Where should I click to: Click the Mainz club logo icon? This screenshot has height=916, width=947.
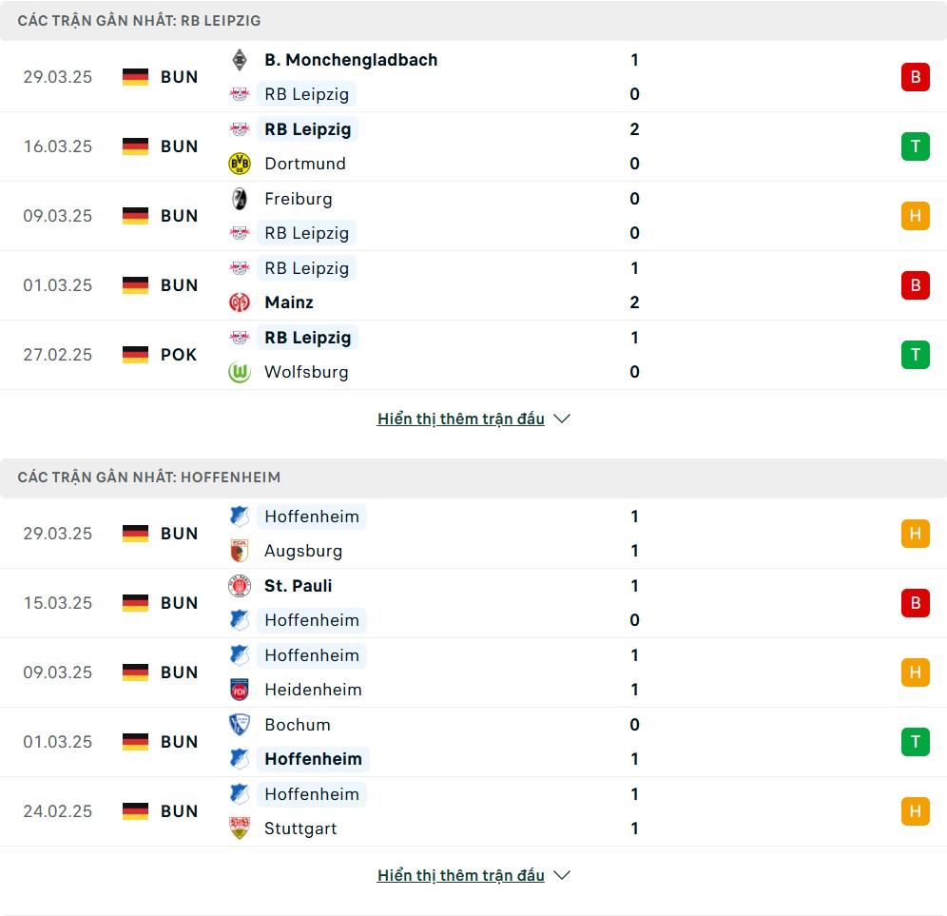[240, 302]
